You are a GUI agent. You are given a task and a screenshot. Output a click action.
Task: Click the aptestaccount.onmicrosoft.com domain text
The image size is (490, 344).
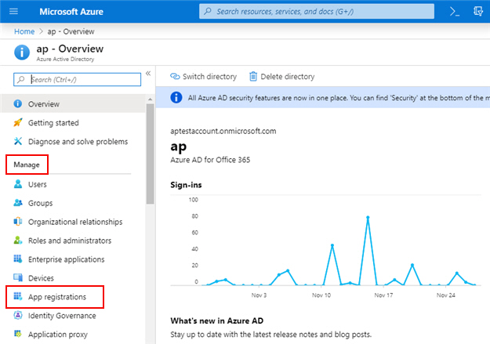[223, 131]
